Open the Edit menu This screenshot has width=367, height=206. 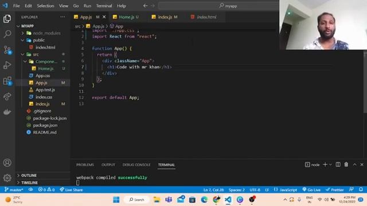pos(28,6)
